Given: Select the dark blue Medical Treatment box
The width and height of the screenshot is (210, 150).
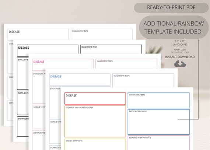Looking at the screenshot, I should point(158,122).
